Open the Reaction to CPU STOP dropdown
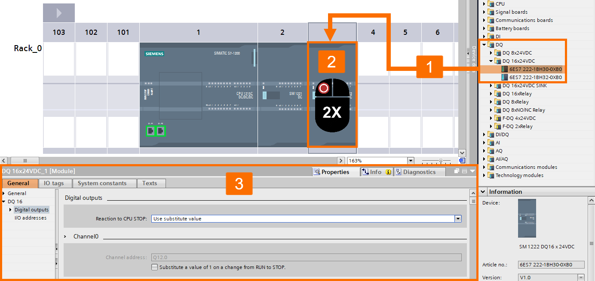This screenshot has height=281, width=595. coord(458,219)
